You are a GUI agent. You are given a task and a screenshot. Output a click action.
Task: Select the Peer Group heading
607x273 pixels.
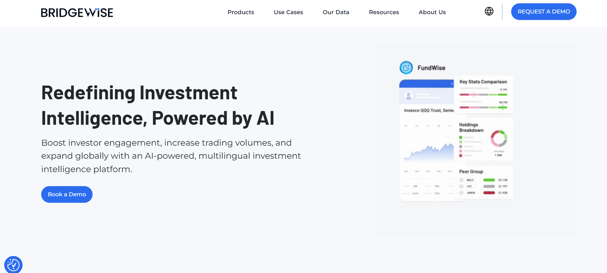(x=471, y=172)
